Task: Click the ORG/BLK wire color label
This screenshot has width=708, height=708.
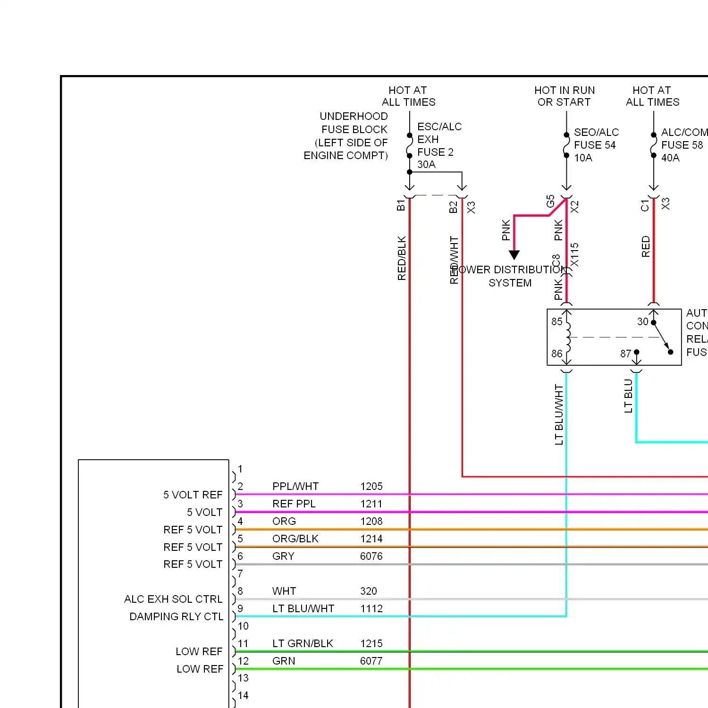Action: coord(295,539)
